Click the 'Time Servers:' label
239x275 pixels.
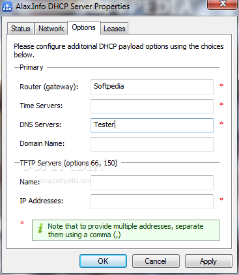pos(41,106)
